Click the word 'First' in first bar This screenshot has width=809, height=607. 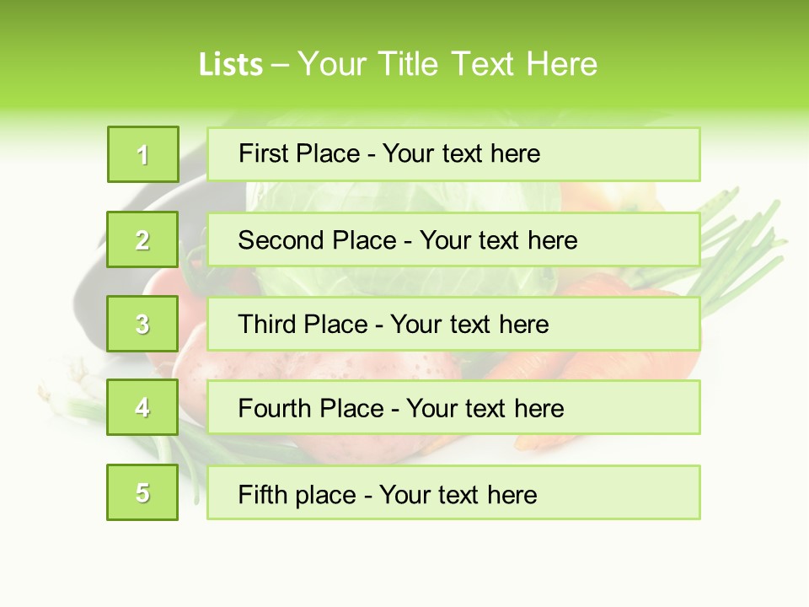(x=263, y=153)
